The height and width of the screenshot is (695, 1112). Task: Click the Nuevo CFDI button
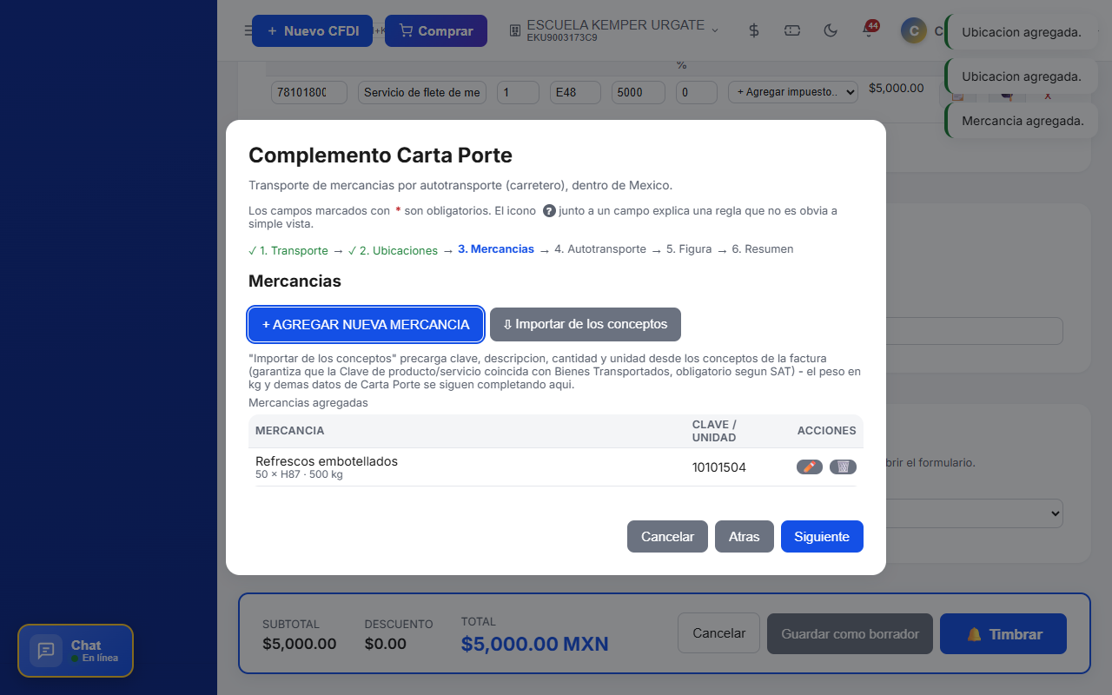[x=313, y=31]
